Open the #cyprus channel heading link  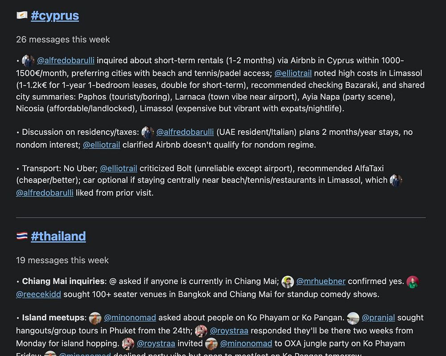(x=55, y=16)
